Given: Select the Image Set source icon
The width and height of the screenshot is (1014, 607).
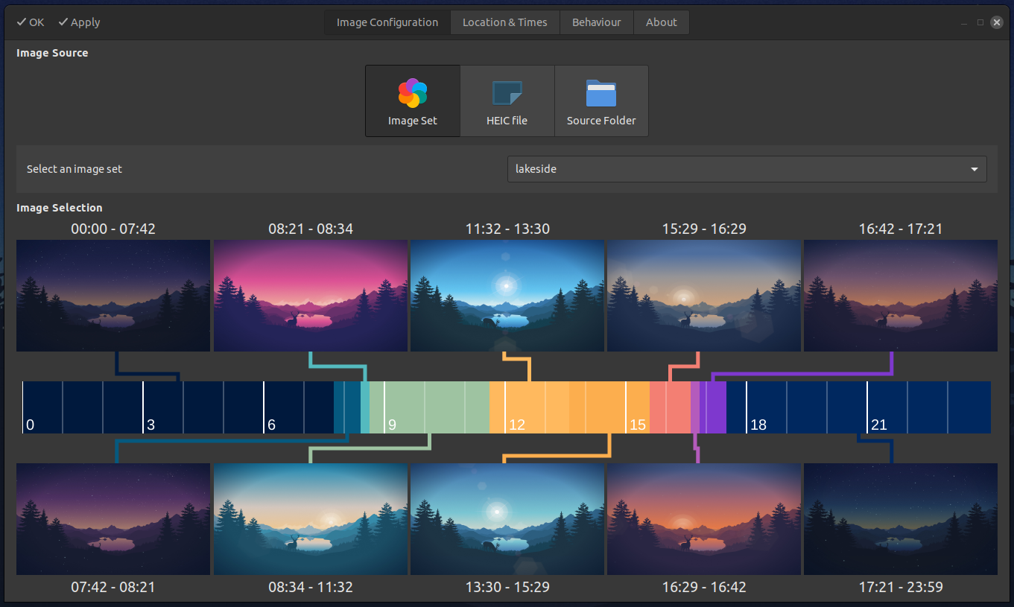Looking at the screenshot, I should [x=412, y=101].
